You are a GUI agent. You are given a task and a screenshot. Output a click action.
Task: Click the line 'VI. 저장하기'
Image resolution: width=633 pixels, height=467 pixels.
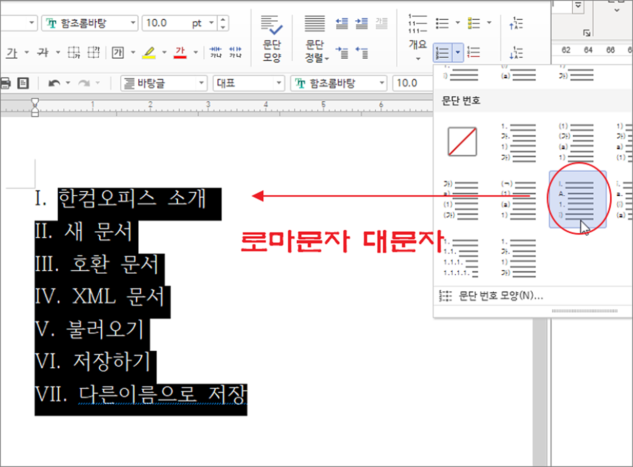(x=93, y=362)
